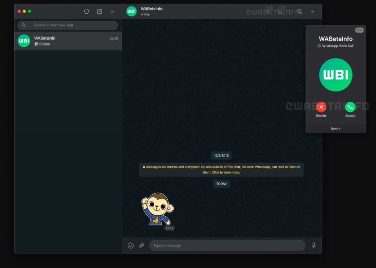Maximize the WhatsApp window with the green button
The image size is (376, 268).
30,11
